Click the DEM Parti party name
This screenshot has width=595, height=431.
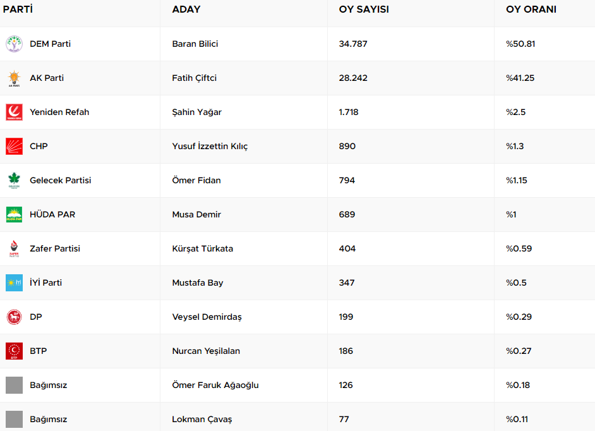coord(51,44)
